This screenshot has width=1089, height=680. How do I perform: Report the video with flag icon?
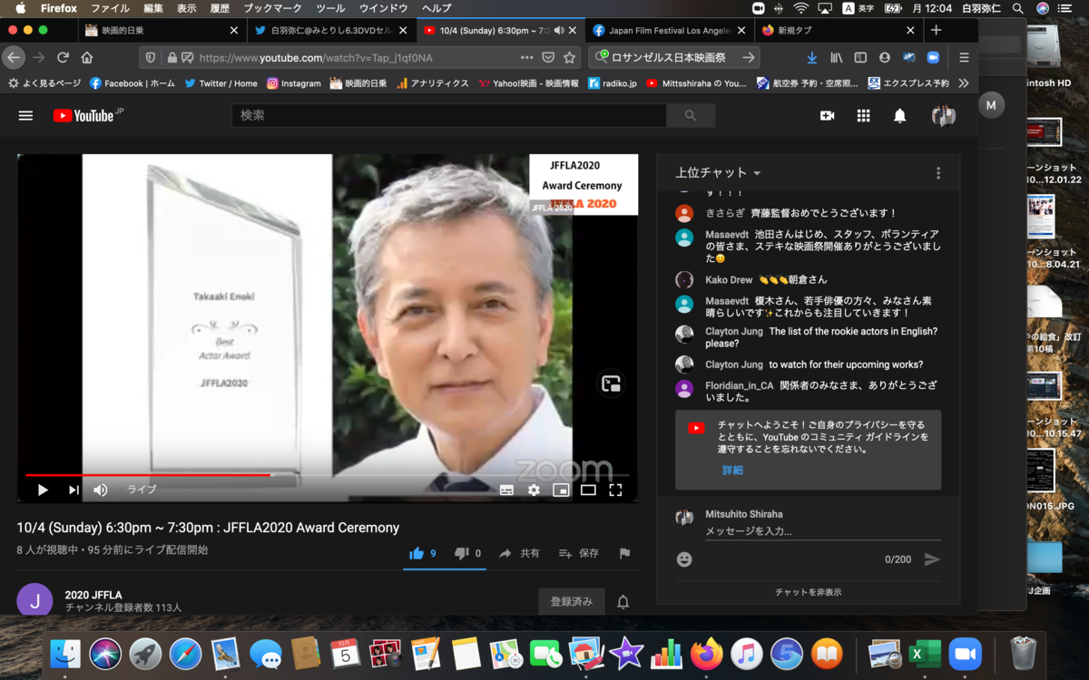coord(624,553)
